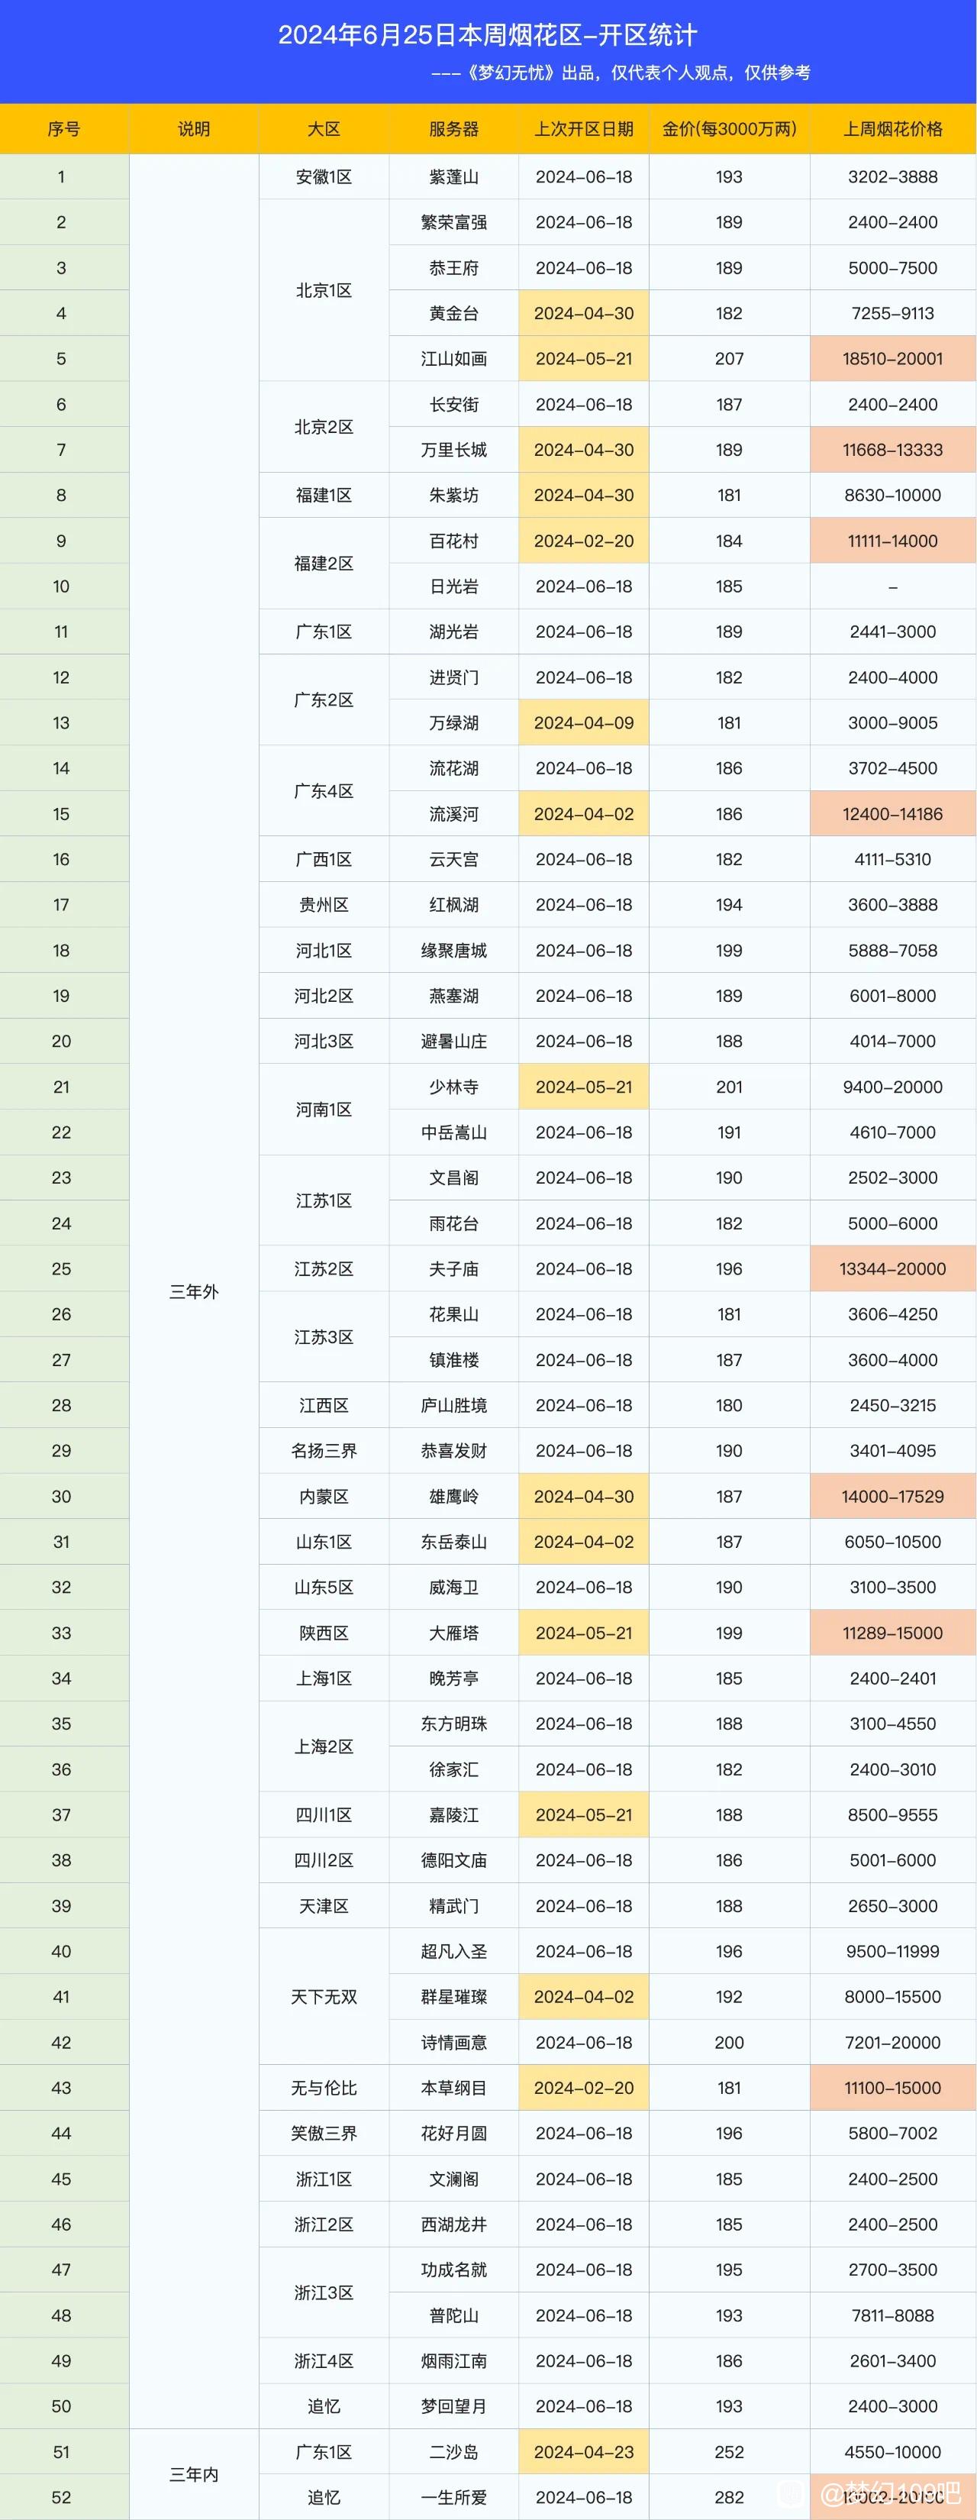The width and height of the screenshot is (977, 2520).
Task: Select the 三年内 description cell
Action: [x=194, y=2474]
